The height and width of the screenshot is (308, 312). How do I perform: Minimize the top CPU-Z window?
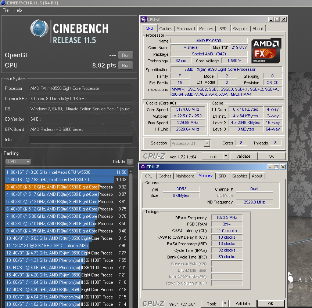(x=271, y=19)
